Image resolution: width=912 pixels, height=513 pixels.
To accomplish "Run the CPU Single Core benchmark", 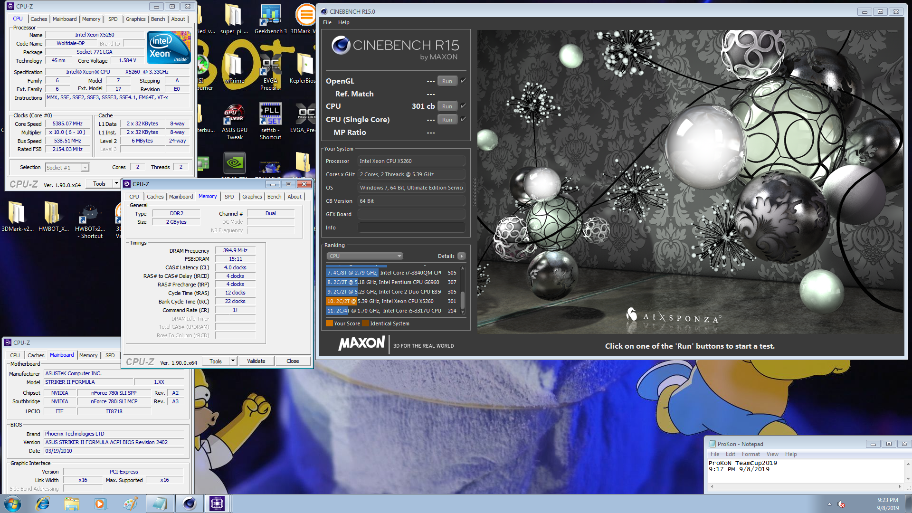I will coord(447,120).
